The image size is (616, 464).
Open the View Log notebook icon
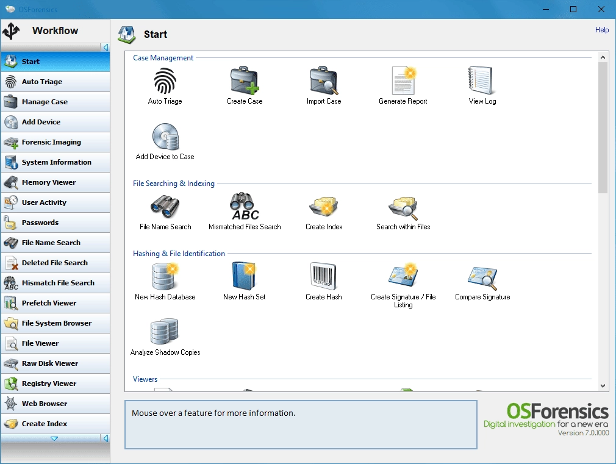point(482,80)
